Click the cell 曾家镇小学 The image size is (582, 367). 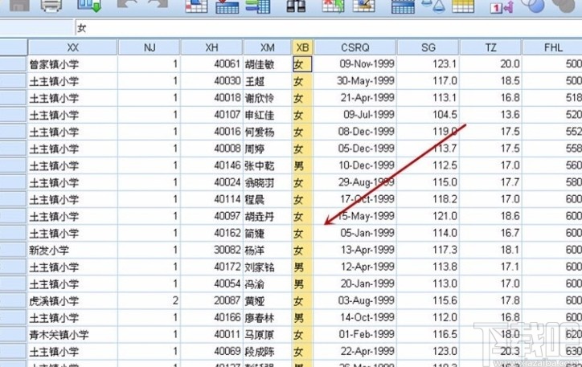[x=72, y=64]
